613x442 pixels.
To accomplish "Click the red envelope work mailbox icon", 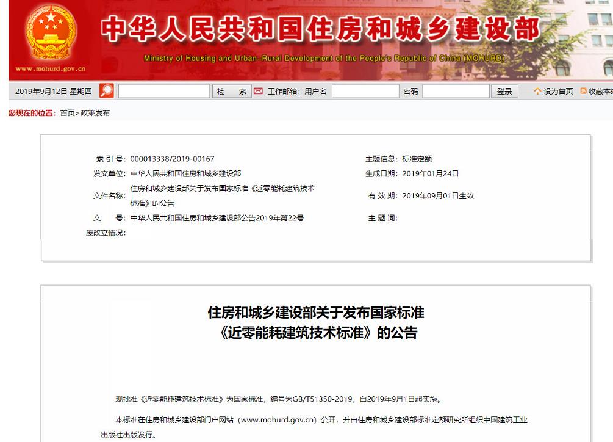I will click(258, 91).
